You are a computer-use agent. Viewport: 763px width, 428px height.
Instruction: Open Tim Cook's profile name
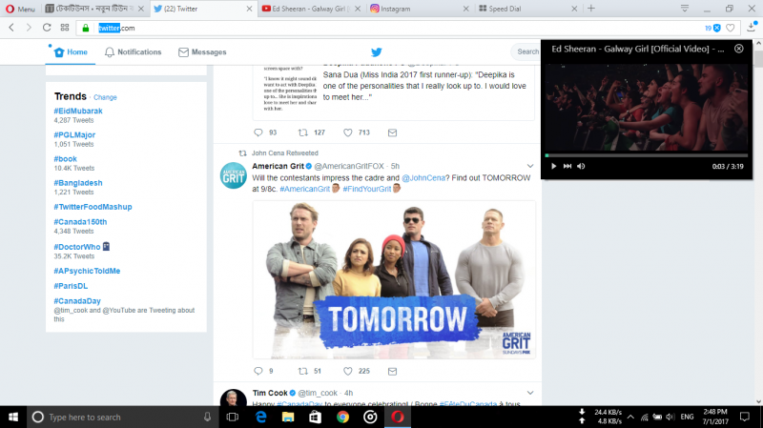click(270, 393)
